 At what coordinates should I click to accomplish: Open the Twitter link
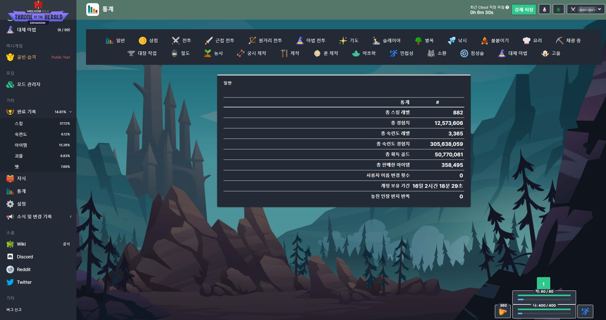point(38,282)
